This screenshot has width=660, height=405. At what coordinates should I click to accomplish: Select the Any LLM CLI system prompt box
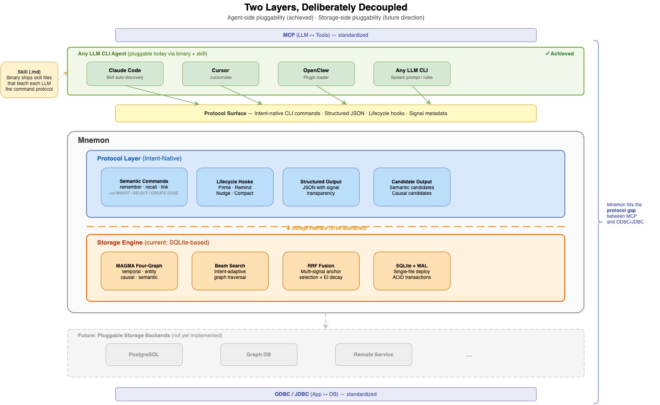(412, 74)
